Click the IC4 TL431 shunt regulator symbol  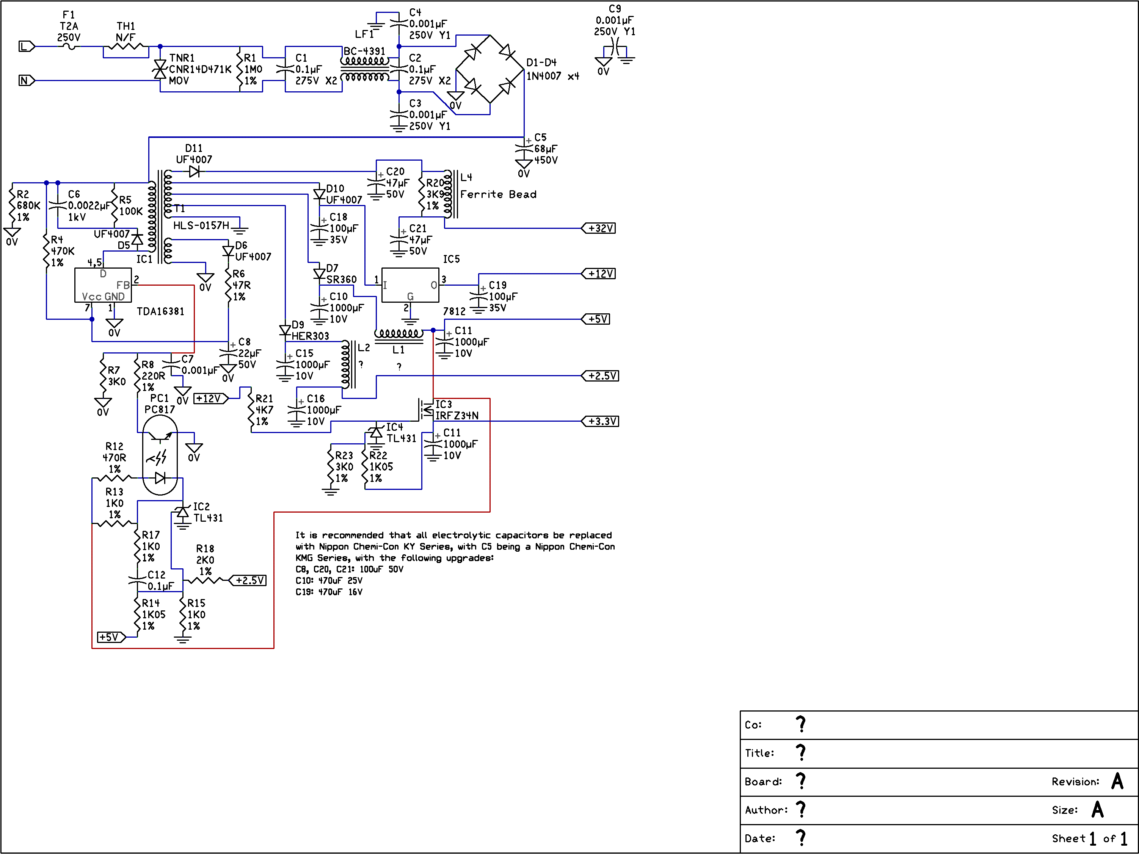(377, 433)
